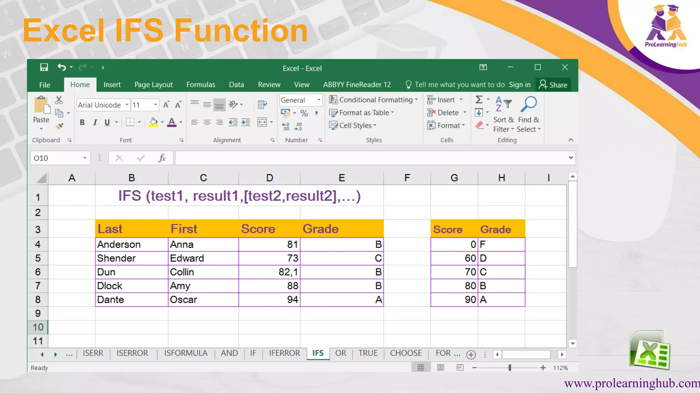700x393 pixels.
Task: Click the Wrap Text icon
Action: click(262, 105)
